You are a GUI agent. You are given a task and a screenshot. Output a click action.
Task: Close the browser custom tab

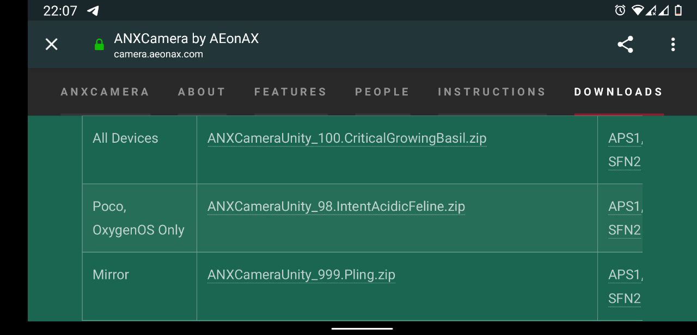(x=51, y=44)
